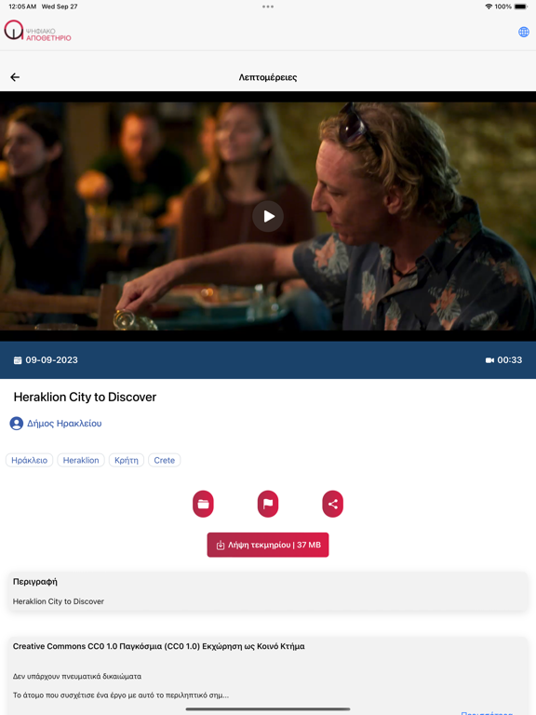Open language selection via the globe icon

(x=523, y=32)
